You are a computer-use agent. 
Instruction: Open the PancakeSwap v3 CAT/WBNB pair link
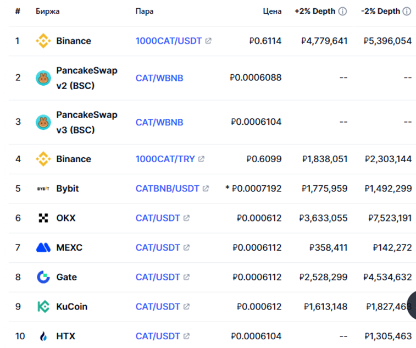coord(159,123)
